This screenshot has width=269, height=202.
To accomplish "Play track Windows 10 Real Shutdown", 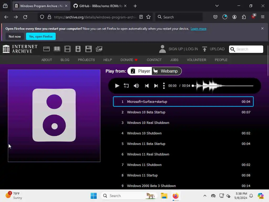I will 183,123.
